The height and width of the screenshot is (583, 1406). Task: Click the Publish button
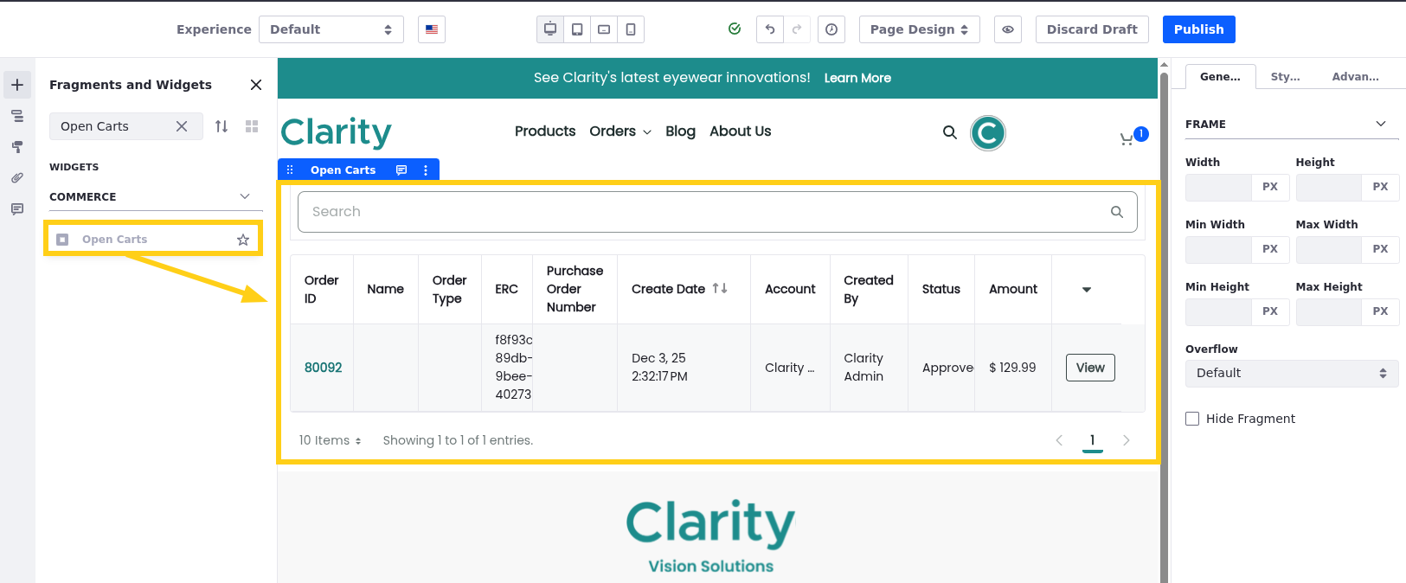(1199, 29)
